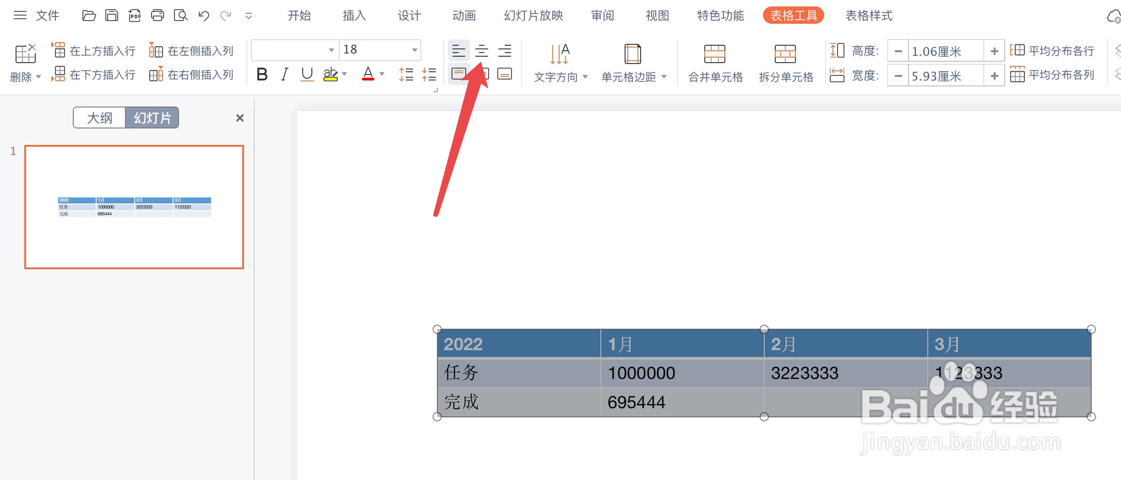Click the print icon
The image size is (1121, 480).
[158, 16]
